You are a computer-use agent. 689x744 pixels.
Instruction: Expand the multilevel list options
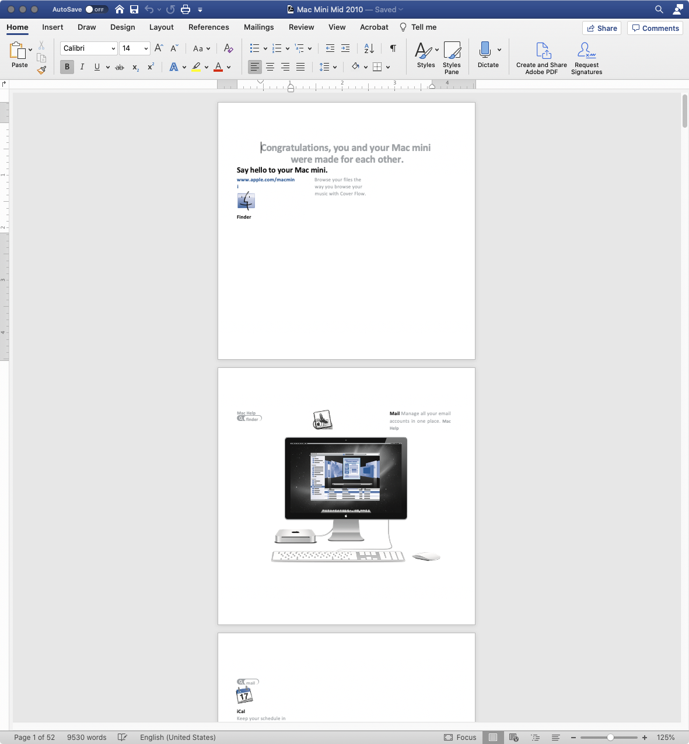pos(310,49)
